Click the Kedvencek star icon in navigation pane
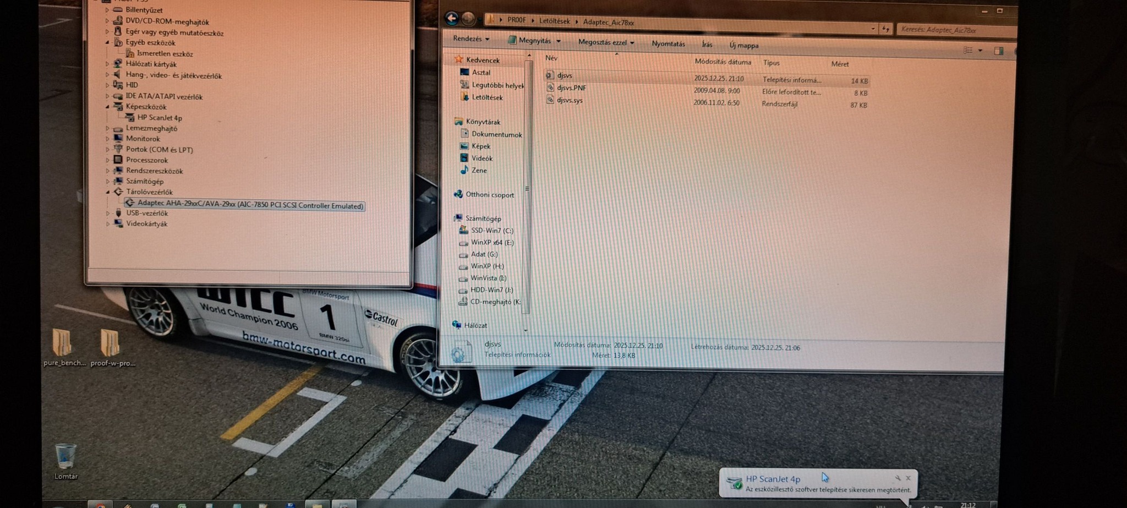Viewport: 1127px width, 508px height. click(458, 59)
